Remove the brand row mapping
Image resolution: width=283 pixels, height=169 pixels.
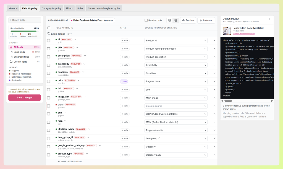214,106
